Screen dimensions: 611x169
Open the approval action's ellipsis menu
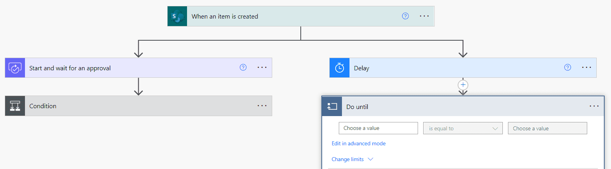click(262, 68)
